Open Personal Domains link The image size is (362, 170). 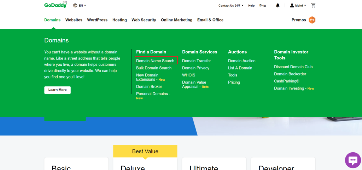coord(153,96)
